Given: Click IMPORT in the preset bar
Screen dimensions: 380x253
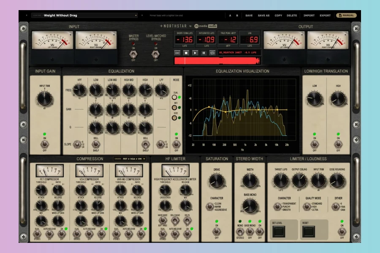Looking at the screenshot, I should click(309, 16).
